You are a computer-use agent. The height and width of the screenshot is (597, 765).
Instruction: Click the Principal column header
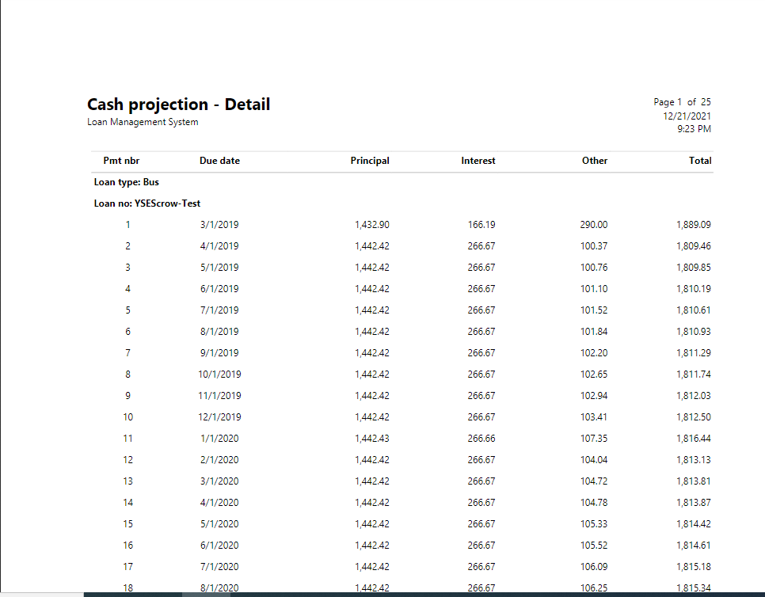(x=370, y=160)
